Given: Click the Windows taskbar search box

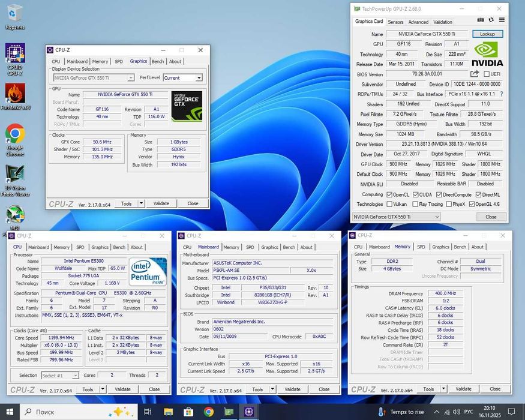Looking at the screenshot, I should tap(45, 412).
